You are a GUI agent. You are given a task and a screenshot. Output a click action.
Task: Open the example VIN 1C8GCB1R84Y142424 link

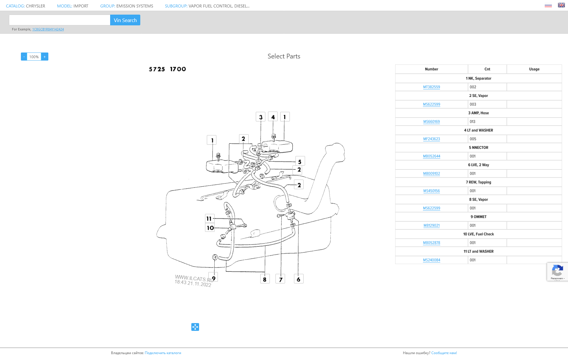(x=48, y=29)
